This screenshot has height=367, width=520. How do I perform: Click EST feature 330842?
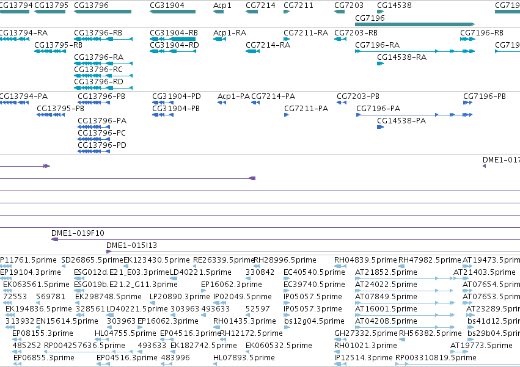point(248,278)
